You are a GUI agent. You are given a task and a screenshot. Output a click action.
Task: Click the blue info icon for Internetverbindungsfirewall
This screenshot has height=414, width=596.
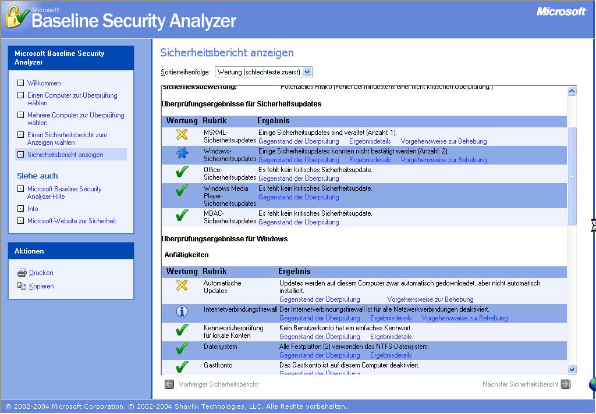(182, 312)
